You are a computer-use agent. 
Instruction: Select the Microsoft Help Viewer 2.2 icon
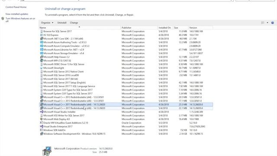point(42,57)
